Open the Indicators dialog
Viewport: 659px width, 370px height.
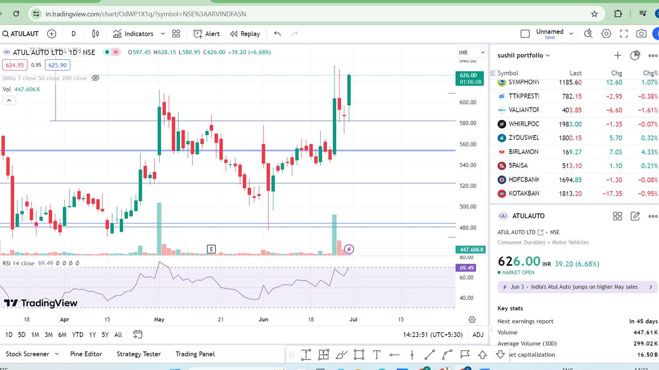133,33
